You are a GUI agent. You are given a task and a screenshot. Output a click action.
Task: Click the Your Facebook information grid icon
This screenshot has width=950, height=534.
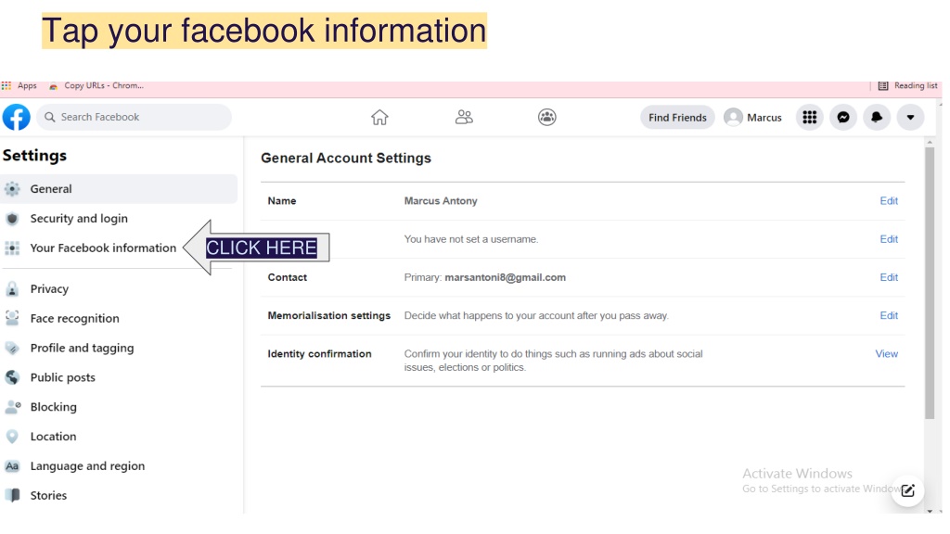pyautogui.click(x=12, y=248)
